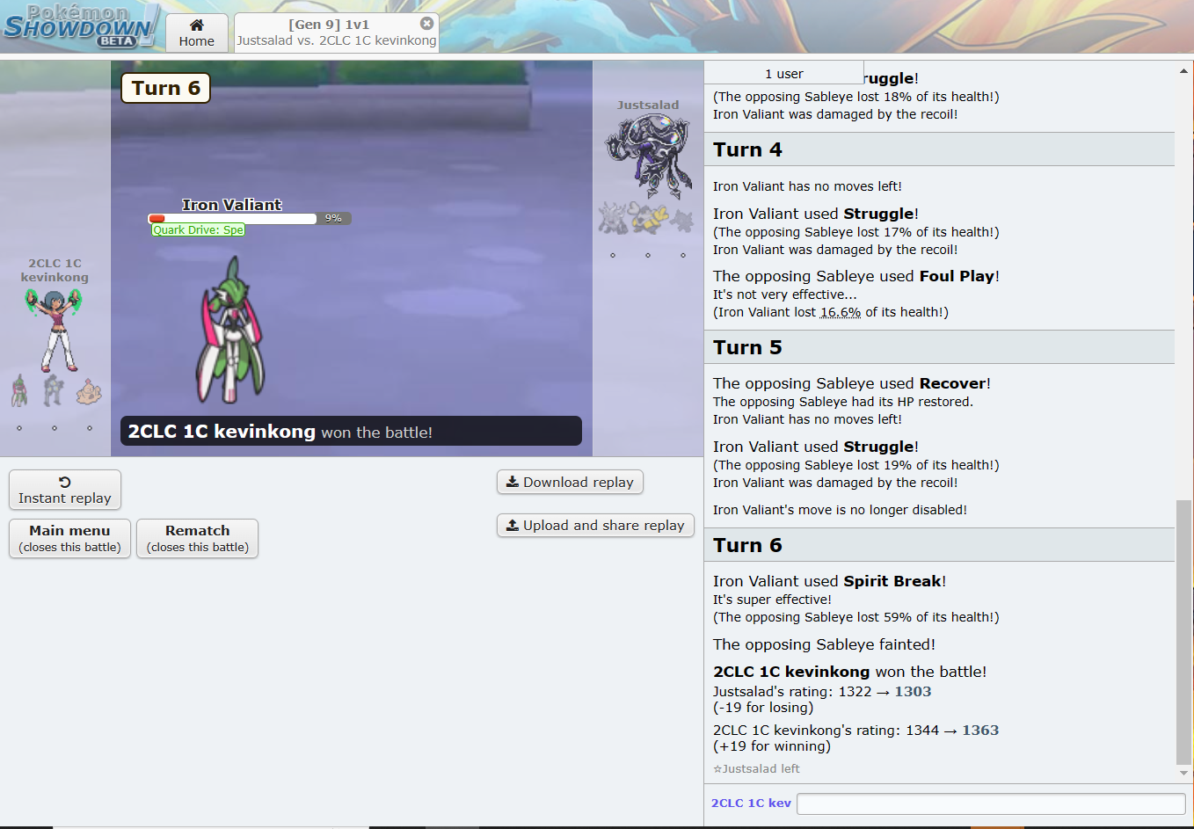Click kevinkong's green Iron Valiant team icon
Viewport: 1194px width, 829px height.
tap(19, 390)
